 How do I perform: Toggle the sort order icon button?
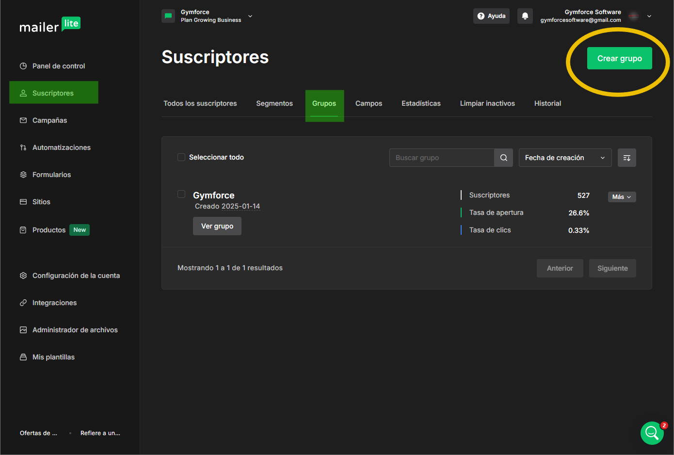[x=626, y=158]
